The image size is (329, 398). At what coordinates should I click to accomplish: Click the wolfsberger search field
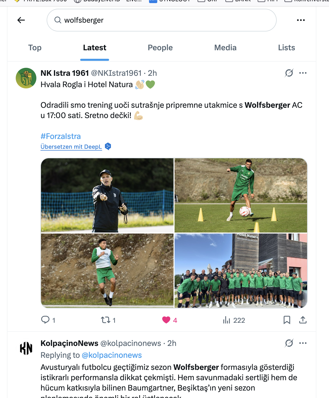(x=162, y=20)
